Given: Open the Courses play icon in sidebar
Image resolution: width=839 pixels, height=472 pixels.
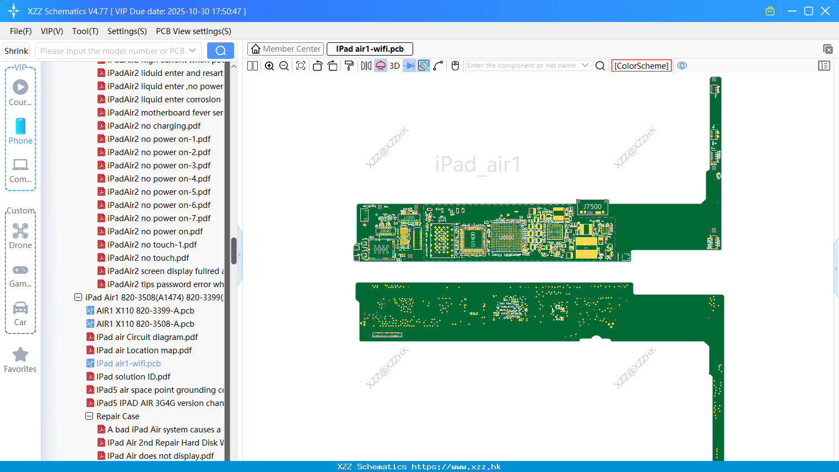Looking at the screenshot, I should (x=20, y=92).
